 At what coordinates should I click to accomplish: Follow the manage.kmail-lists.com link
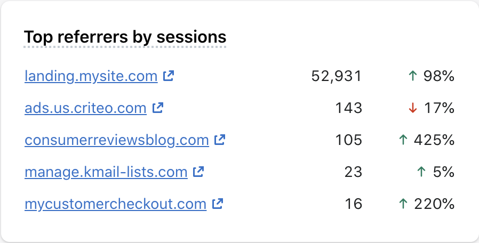point(106,172)
